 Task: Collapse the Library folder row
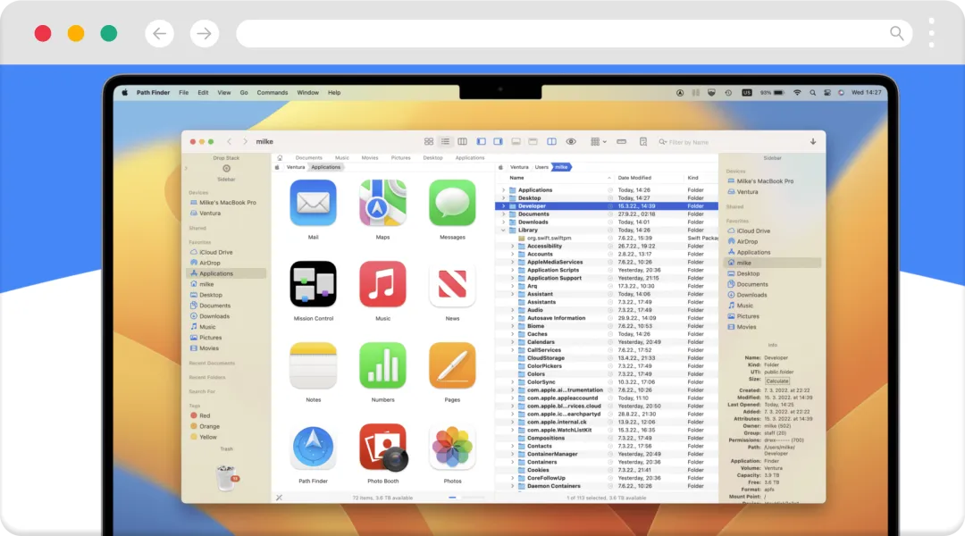(x=503, y=230)
